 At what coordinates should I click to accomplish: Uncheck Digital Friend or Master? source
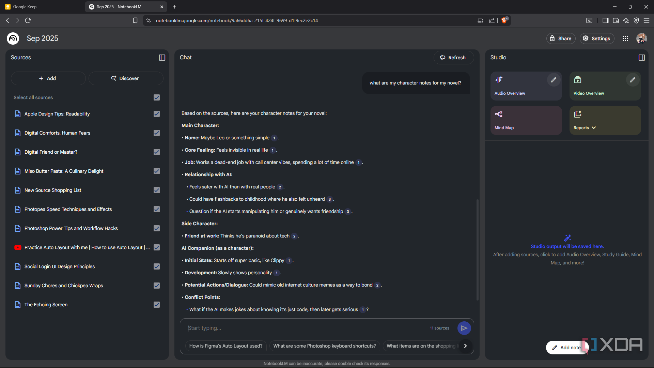coord(157,152)
